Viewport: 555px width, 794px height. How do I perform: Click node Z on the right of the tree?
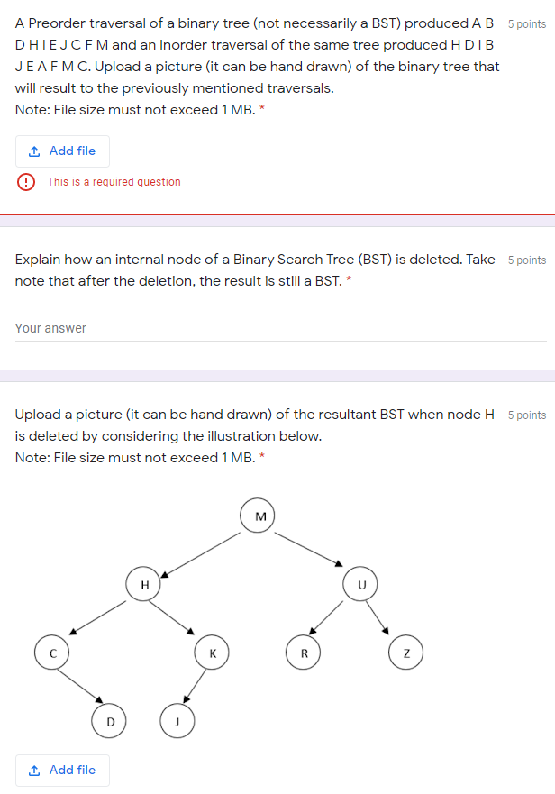405,652
